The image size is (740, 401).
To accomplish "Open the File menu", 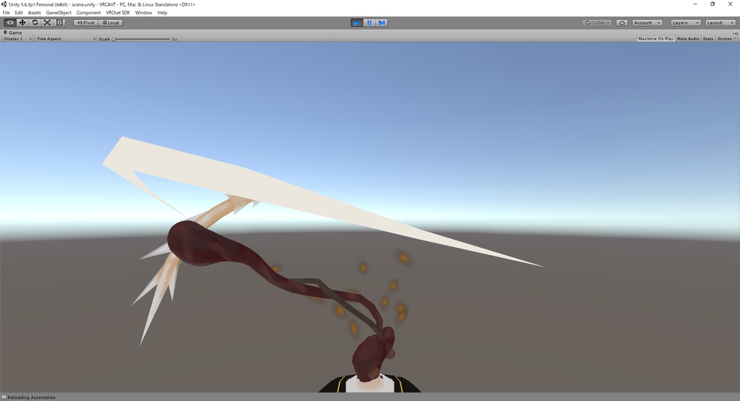I will pyautogui.click(x=6, y=13).
